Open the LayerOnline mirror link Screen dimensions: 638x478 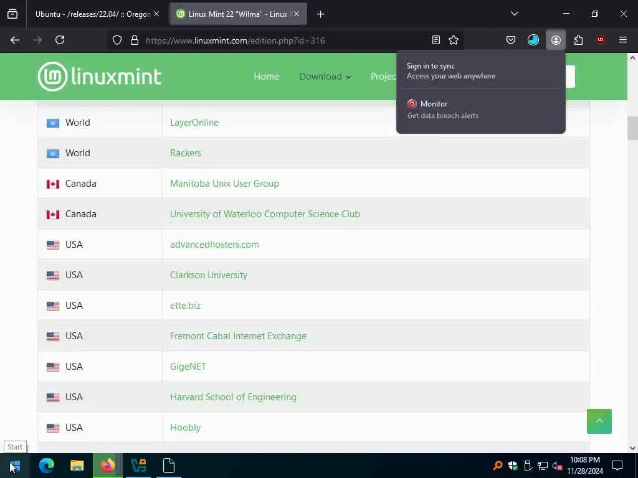click(x=194, y=123)
